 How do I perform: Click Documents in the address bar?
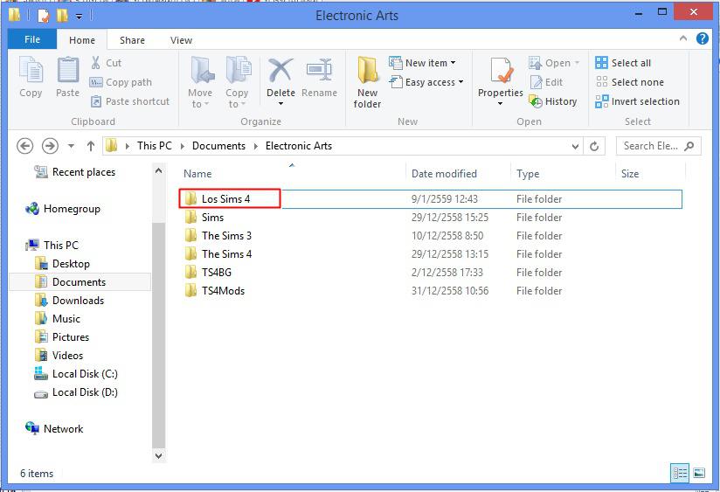pos(218,146)
